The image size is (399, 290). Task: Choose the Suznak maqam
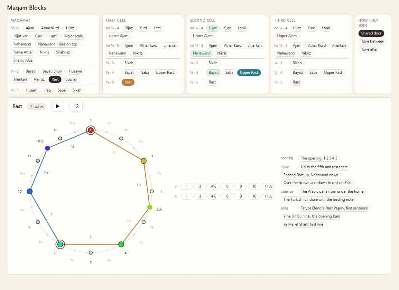click(71, 79)
